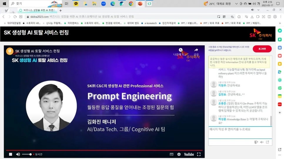The width and height of the screenshot is (284, 159).
Task: Reload the page with the refresh icon
Action: (15, 17)
